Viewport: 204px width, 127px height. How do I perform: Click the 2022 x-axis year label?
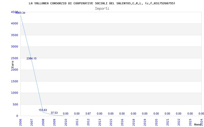click(x=179, y=122)
